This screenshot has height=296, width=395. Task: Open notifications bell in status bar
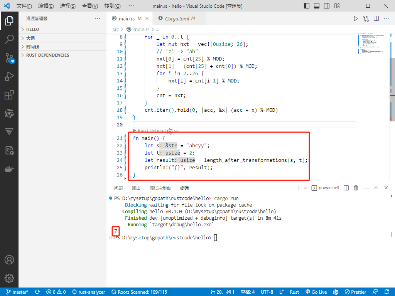pos(387,292)
